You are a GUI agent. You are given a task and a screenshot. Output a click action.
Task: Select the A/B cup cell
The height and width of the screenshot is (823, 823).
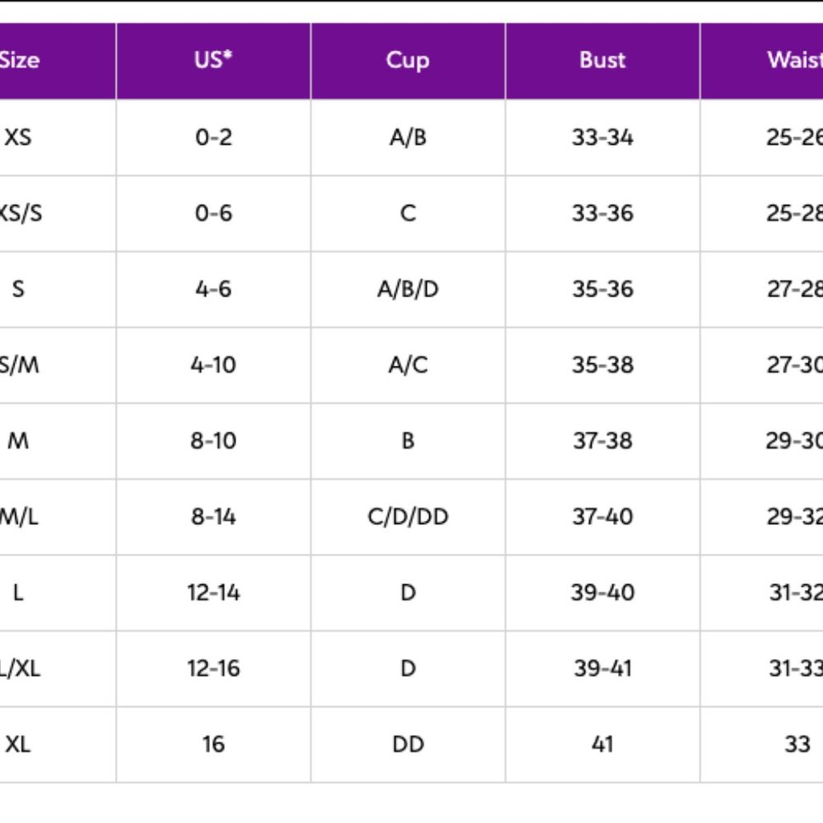point(407,137)
